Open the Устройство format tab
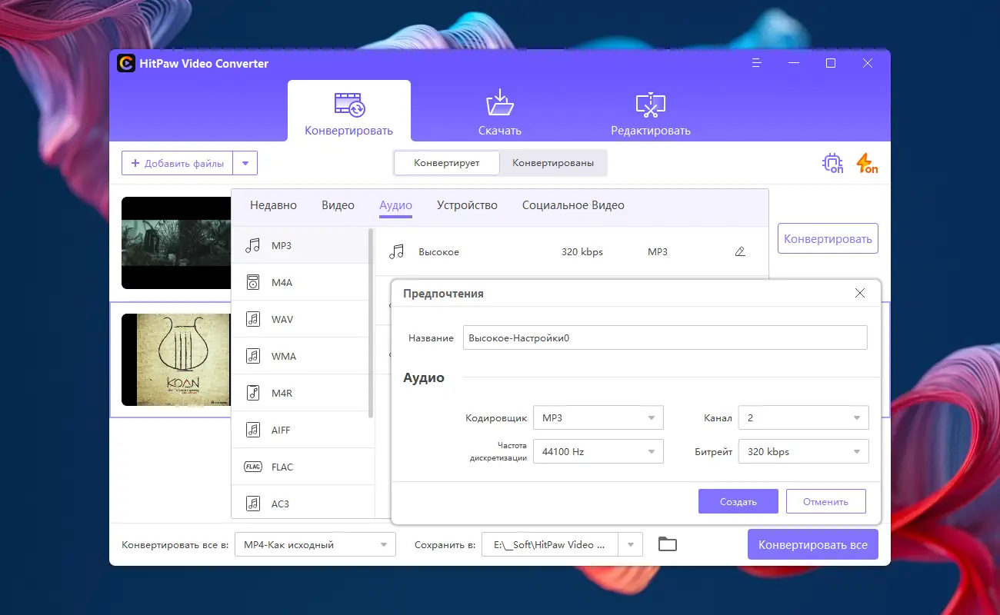The height and width of the screenshot is (615, 1000). point(467,205)
